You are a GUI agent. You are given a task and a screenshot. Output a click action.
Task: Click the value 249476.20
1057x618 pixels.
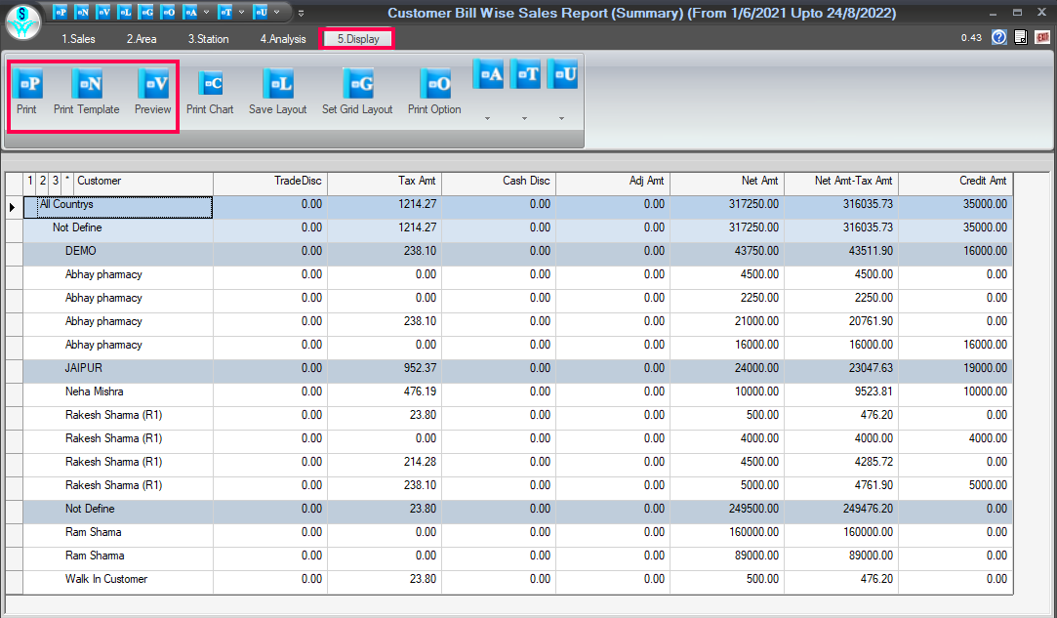869,509
